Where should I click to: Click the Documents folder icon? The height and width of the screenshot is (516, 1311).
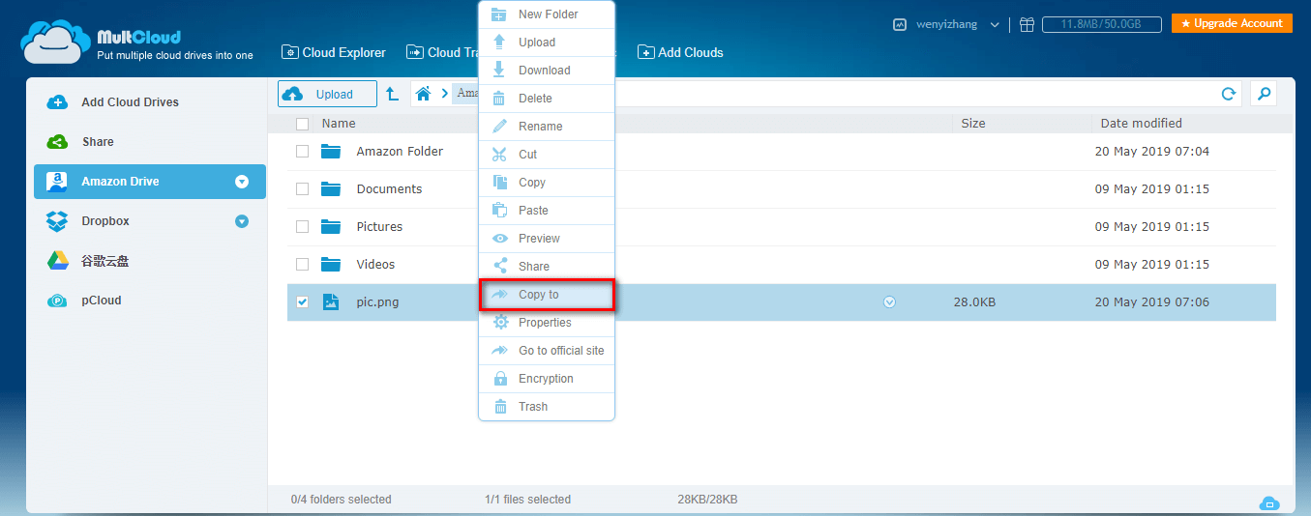332,188
